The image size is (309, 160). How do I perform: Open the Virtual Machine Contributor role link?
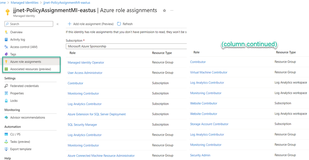tap(208, 72)
